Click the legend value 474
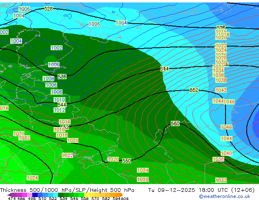 tap(12, 198)
